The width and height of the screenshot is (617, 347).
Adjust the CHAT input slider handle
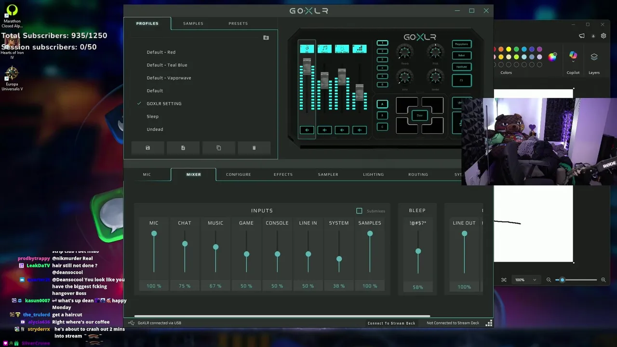185,244
